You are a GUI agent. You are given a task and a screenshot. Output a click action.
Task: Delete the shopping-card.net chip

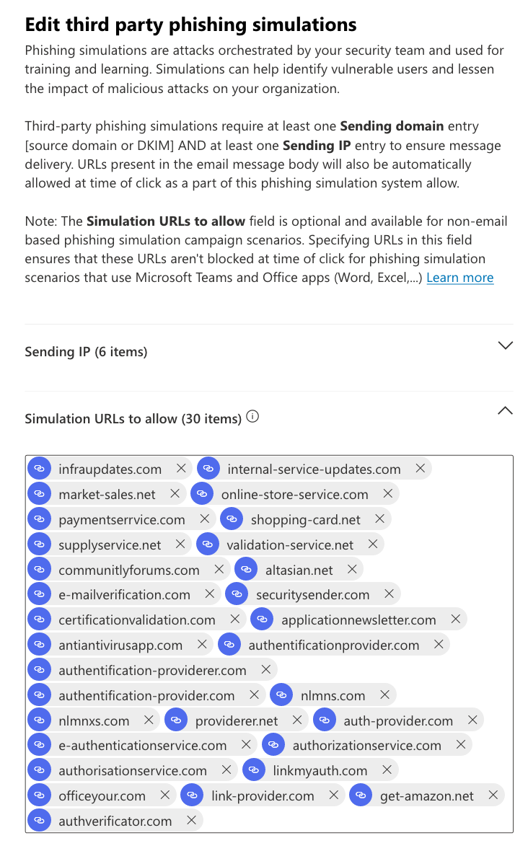click(x=380, y=519)
